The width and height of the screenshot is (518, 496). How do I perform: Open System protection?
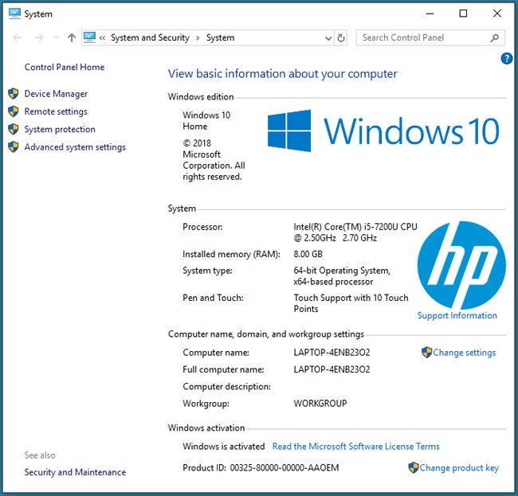[x=60, y=129]
